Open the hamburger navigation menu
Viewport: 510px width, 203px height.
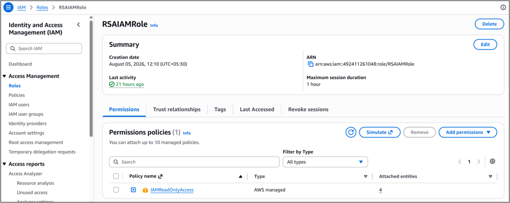point(8,7)
